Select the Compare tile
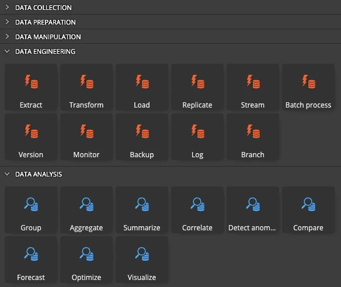341x287 pixels. 308,210
